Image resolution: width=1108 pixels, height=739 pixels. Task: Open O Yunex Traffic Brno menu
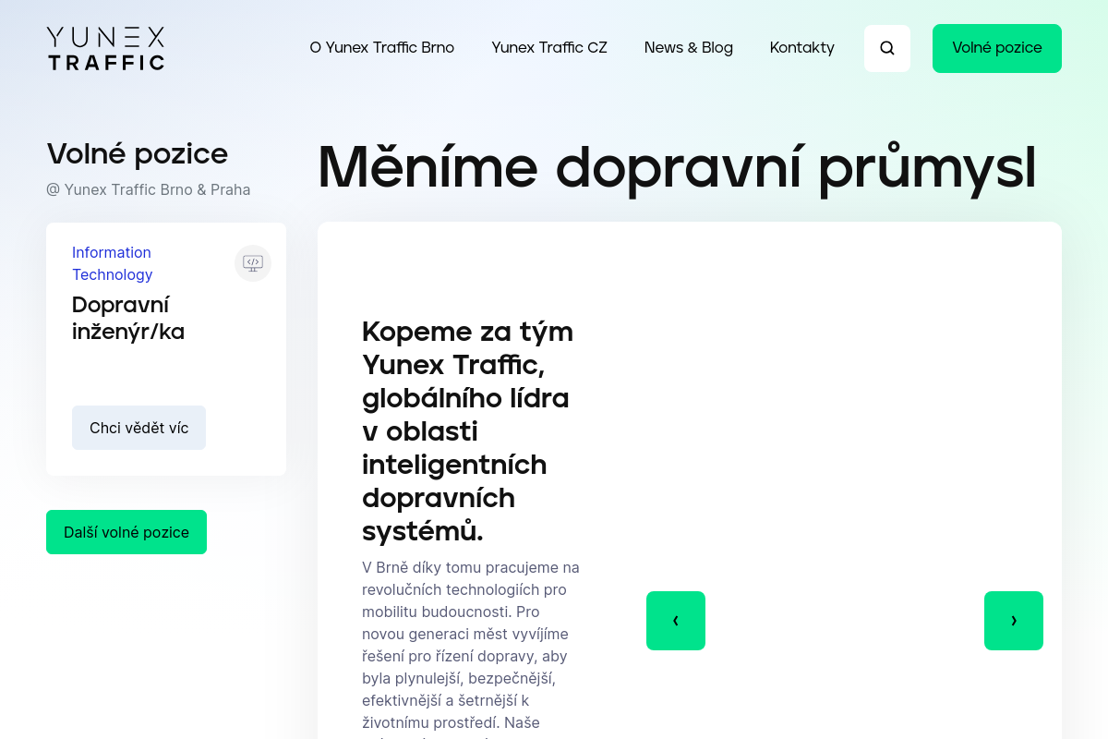click(382, 48)
